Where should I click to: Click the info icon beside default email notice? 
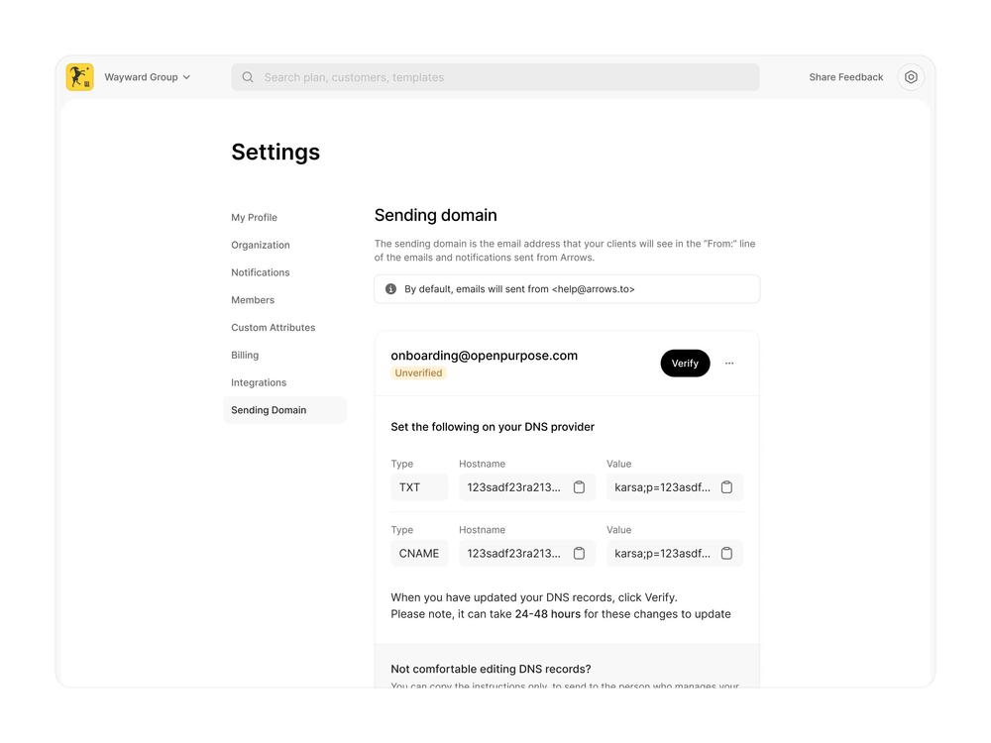390,288
